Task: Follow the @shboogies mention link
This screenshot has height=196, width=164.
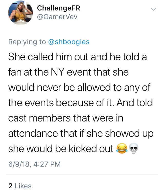Action: click(x=69, y=42)
